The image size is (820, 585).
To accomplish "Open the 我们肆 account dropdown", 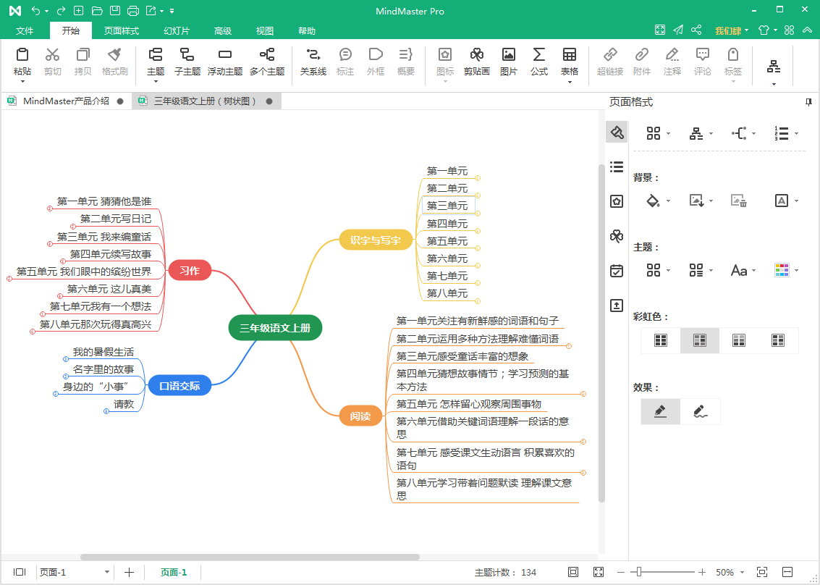I will (x=746, y=30).
